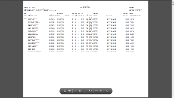
Task: Click the "Action" column header
Action: point(67,15)
